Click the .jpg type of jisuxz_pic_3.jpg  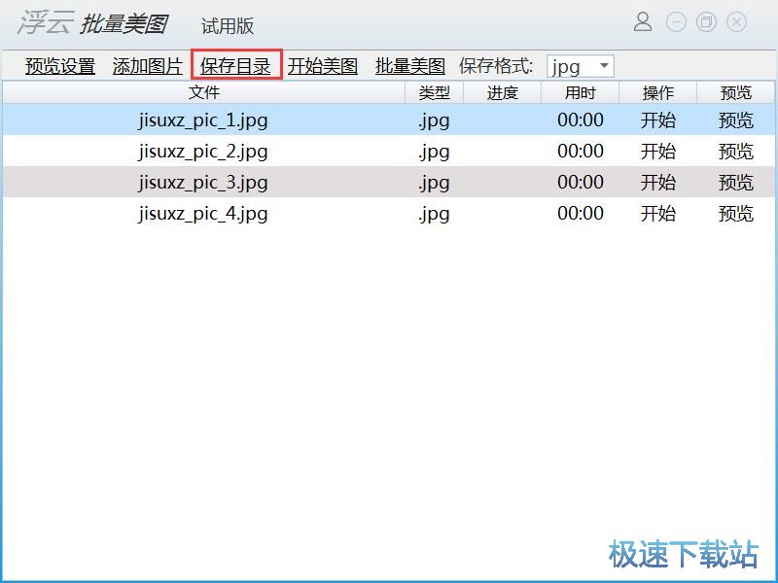tap(434, 183)
